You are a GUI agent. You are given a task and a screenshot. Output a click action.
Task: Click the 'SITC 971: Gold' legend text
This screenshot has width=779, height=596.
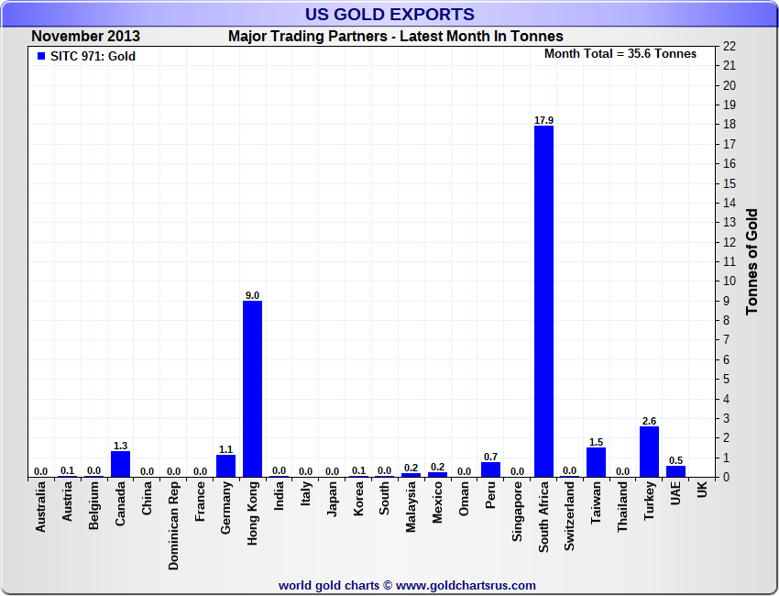point(93,56)
